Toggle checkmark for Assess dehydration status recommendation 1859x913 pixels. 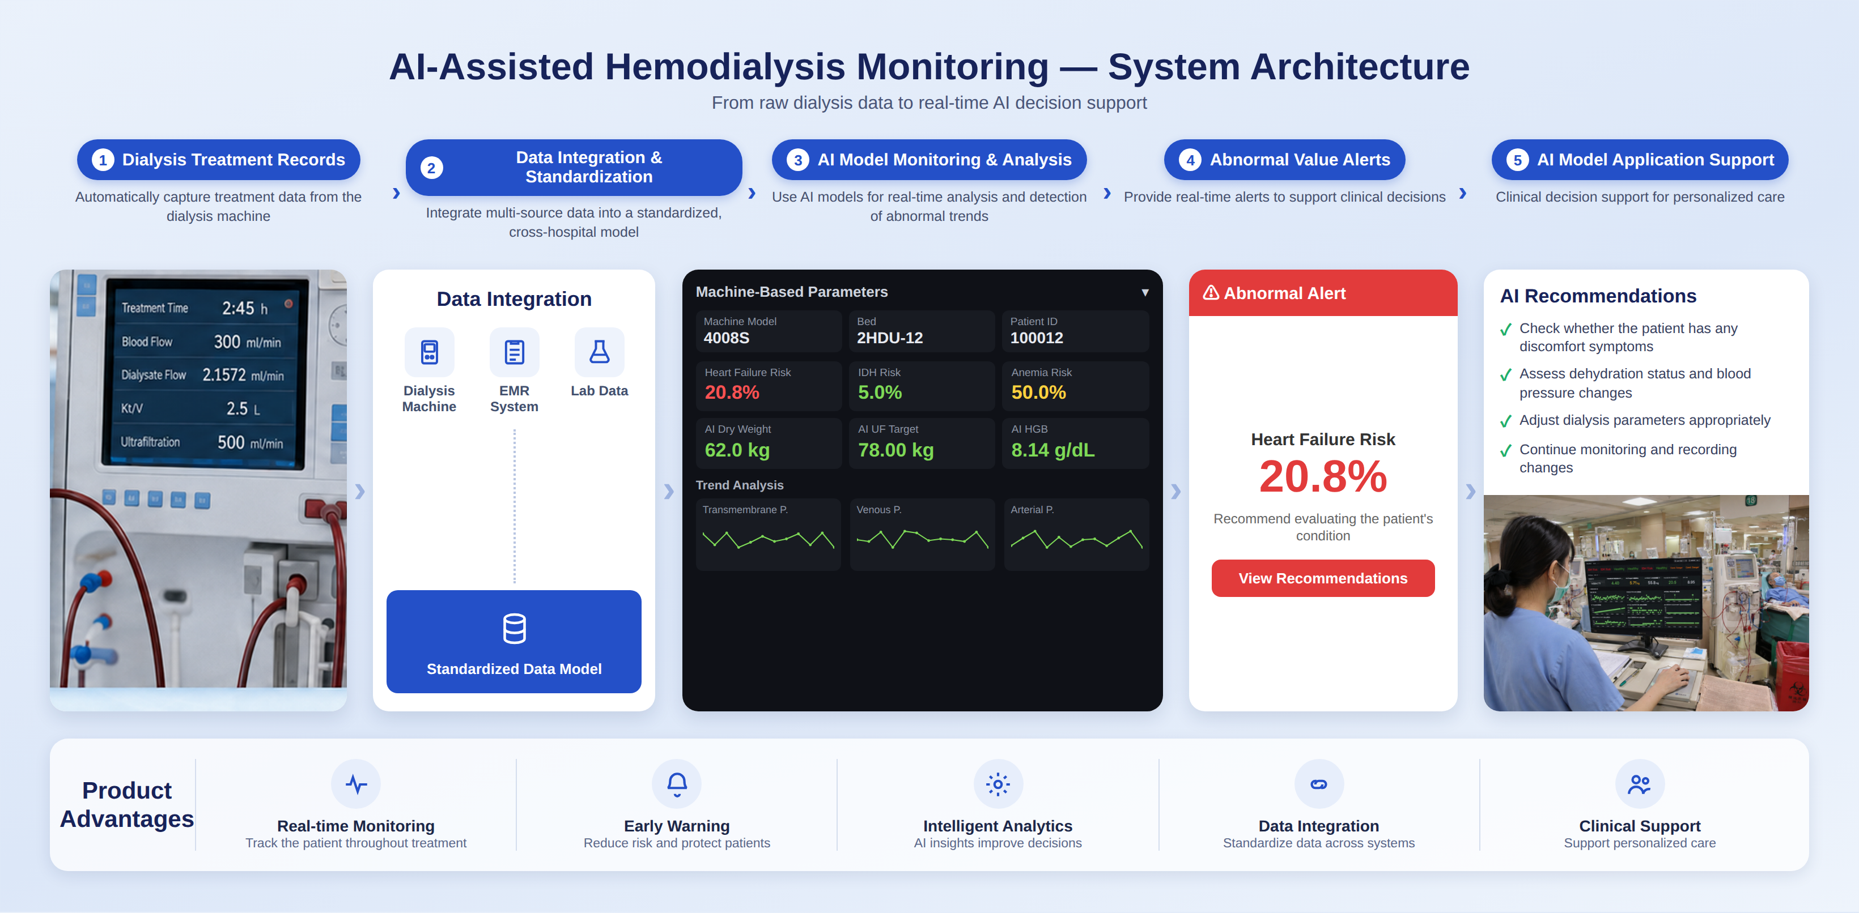tap(1506, 375)
